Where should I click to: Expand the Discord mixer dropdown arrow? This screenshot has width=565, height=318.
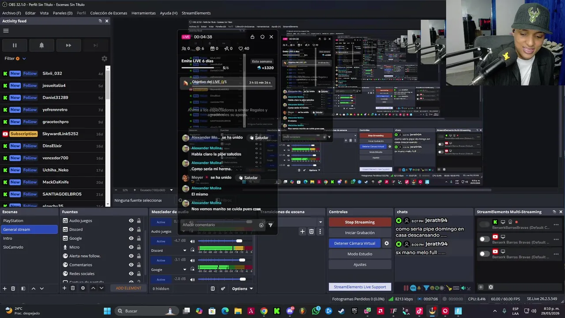[185, 250]
